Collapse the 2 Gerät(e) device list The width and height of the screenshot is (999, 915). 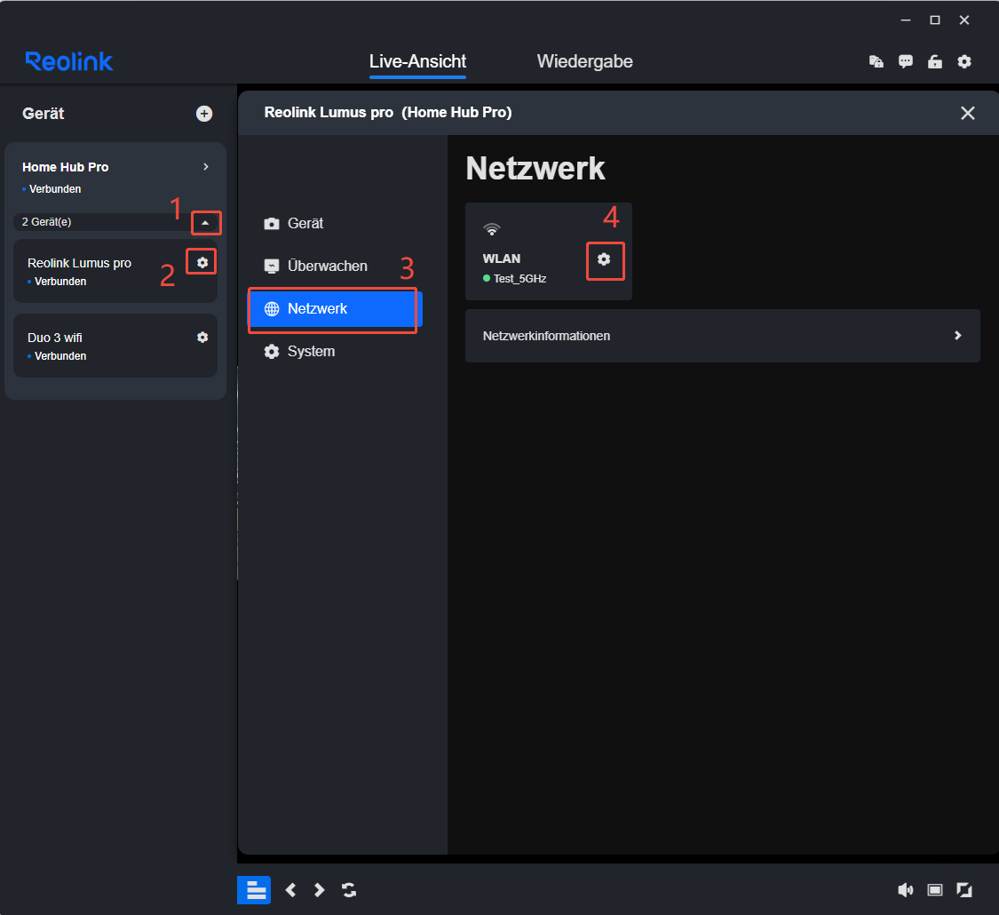(x=205, y=222)
